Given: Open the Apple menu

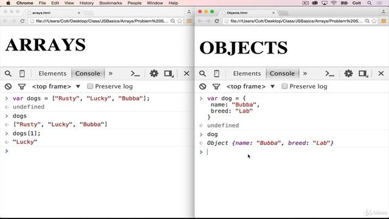Looking at the screenshot, I should coord(8,3).
